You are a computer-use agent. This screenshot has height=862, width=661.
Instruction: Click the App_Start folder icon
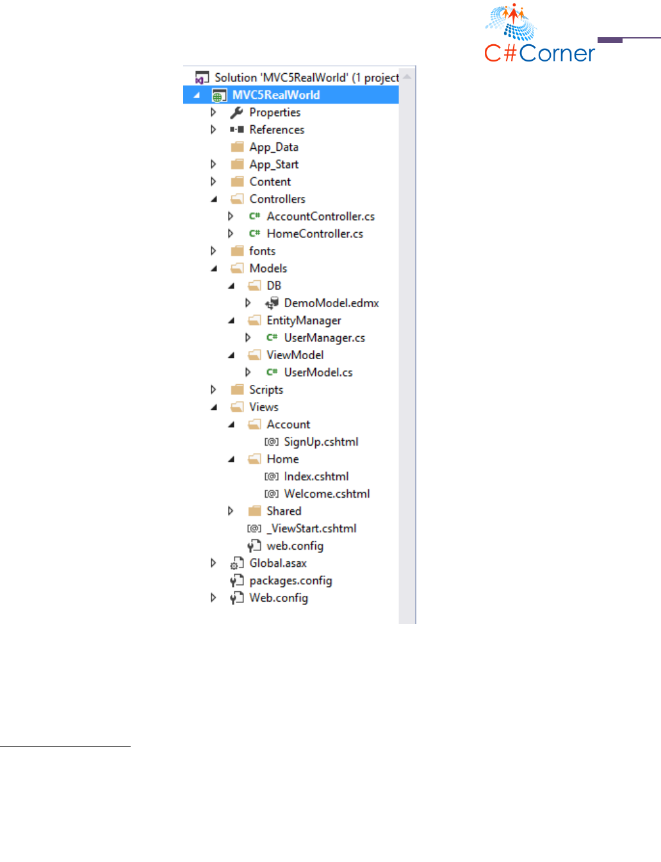tap(237, 164)
